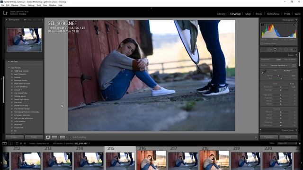
Task: Apply the Blue selective color preset
Action: (x=22, y=84)
